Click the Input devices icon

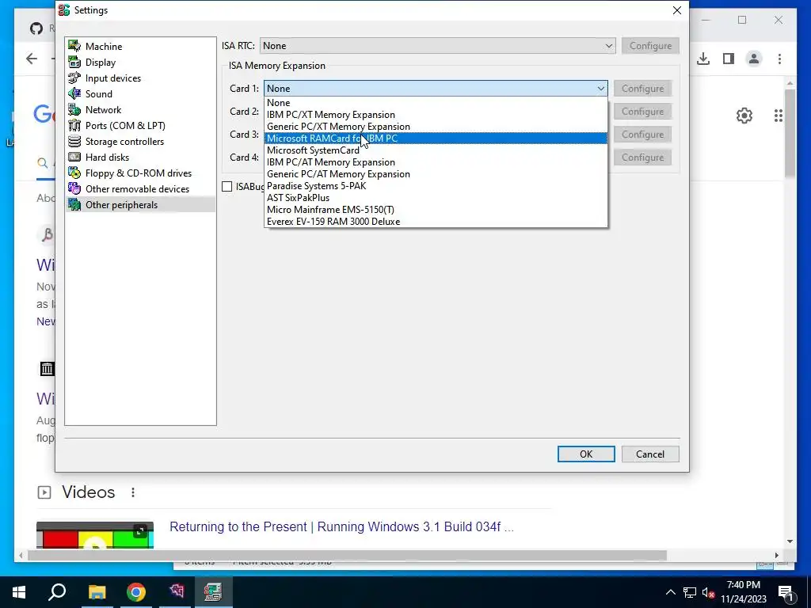[x=74, y=78]
